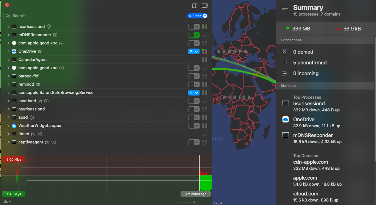Select the 333 MB download total
Viewport: 376px width, 205px height.
click(x=301, y=29)
